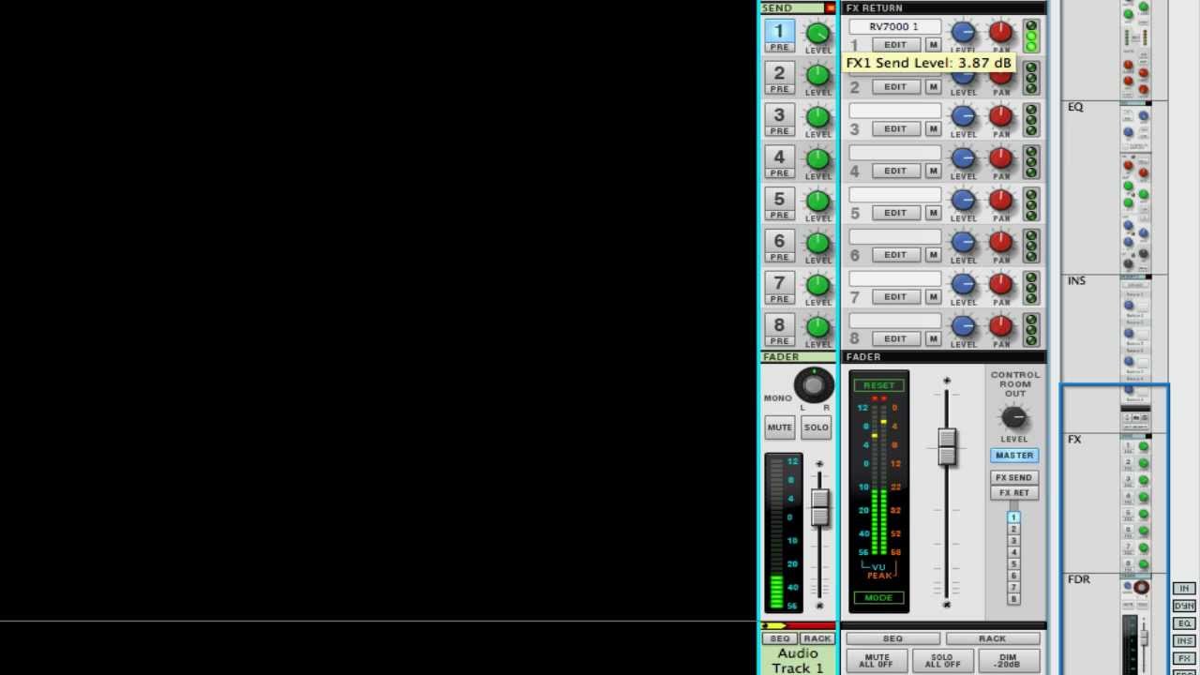This screenshot has width=1200, height=675.
Task: Show the FX section via navigator button
Action: tap(1184, 658)
